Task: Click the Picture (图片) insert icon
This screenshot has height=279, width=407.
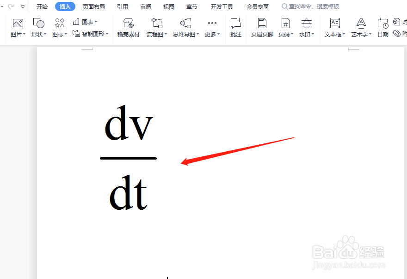Action: pyautogui.click(x=18, y=24)
